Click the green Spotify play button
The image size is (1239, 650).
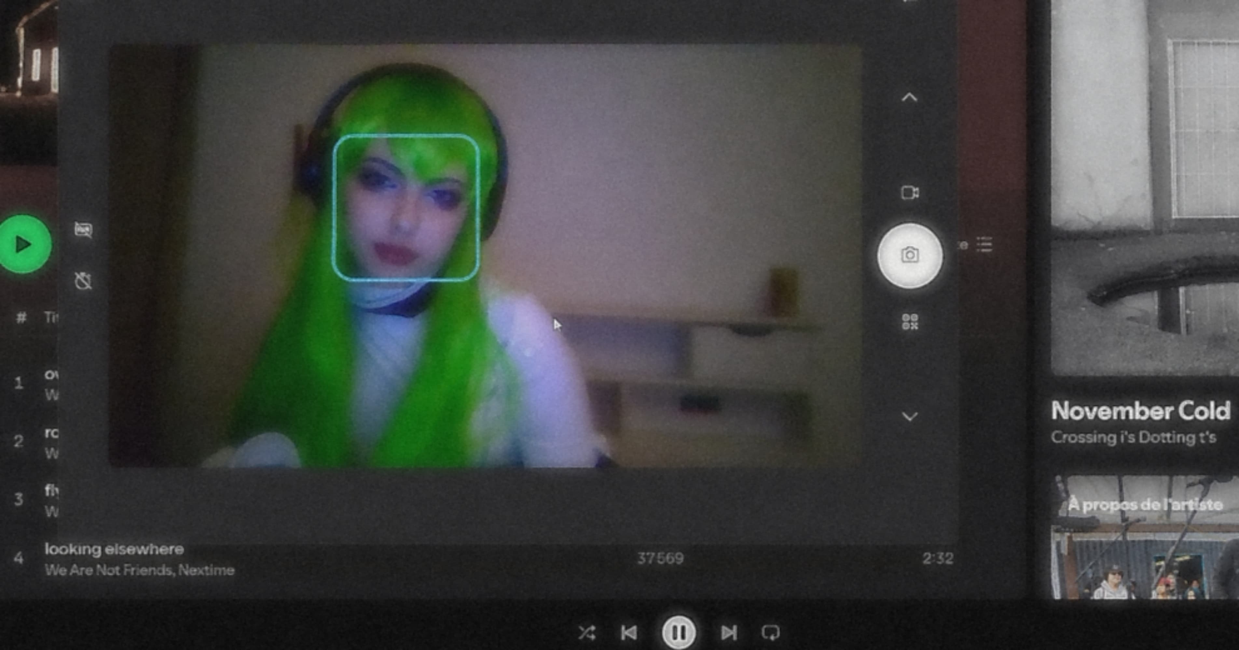[x=23, y=244]
